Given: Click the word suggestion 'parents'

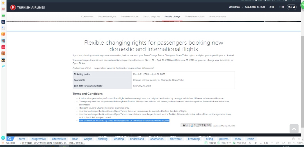Looking at the screenshot, I should pos(224,139).
